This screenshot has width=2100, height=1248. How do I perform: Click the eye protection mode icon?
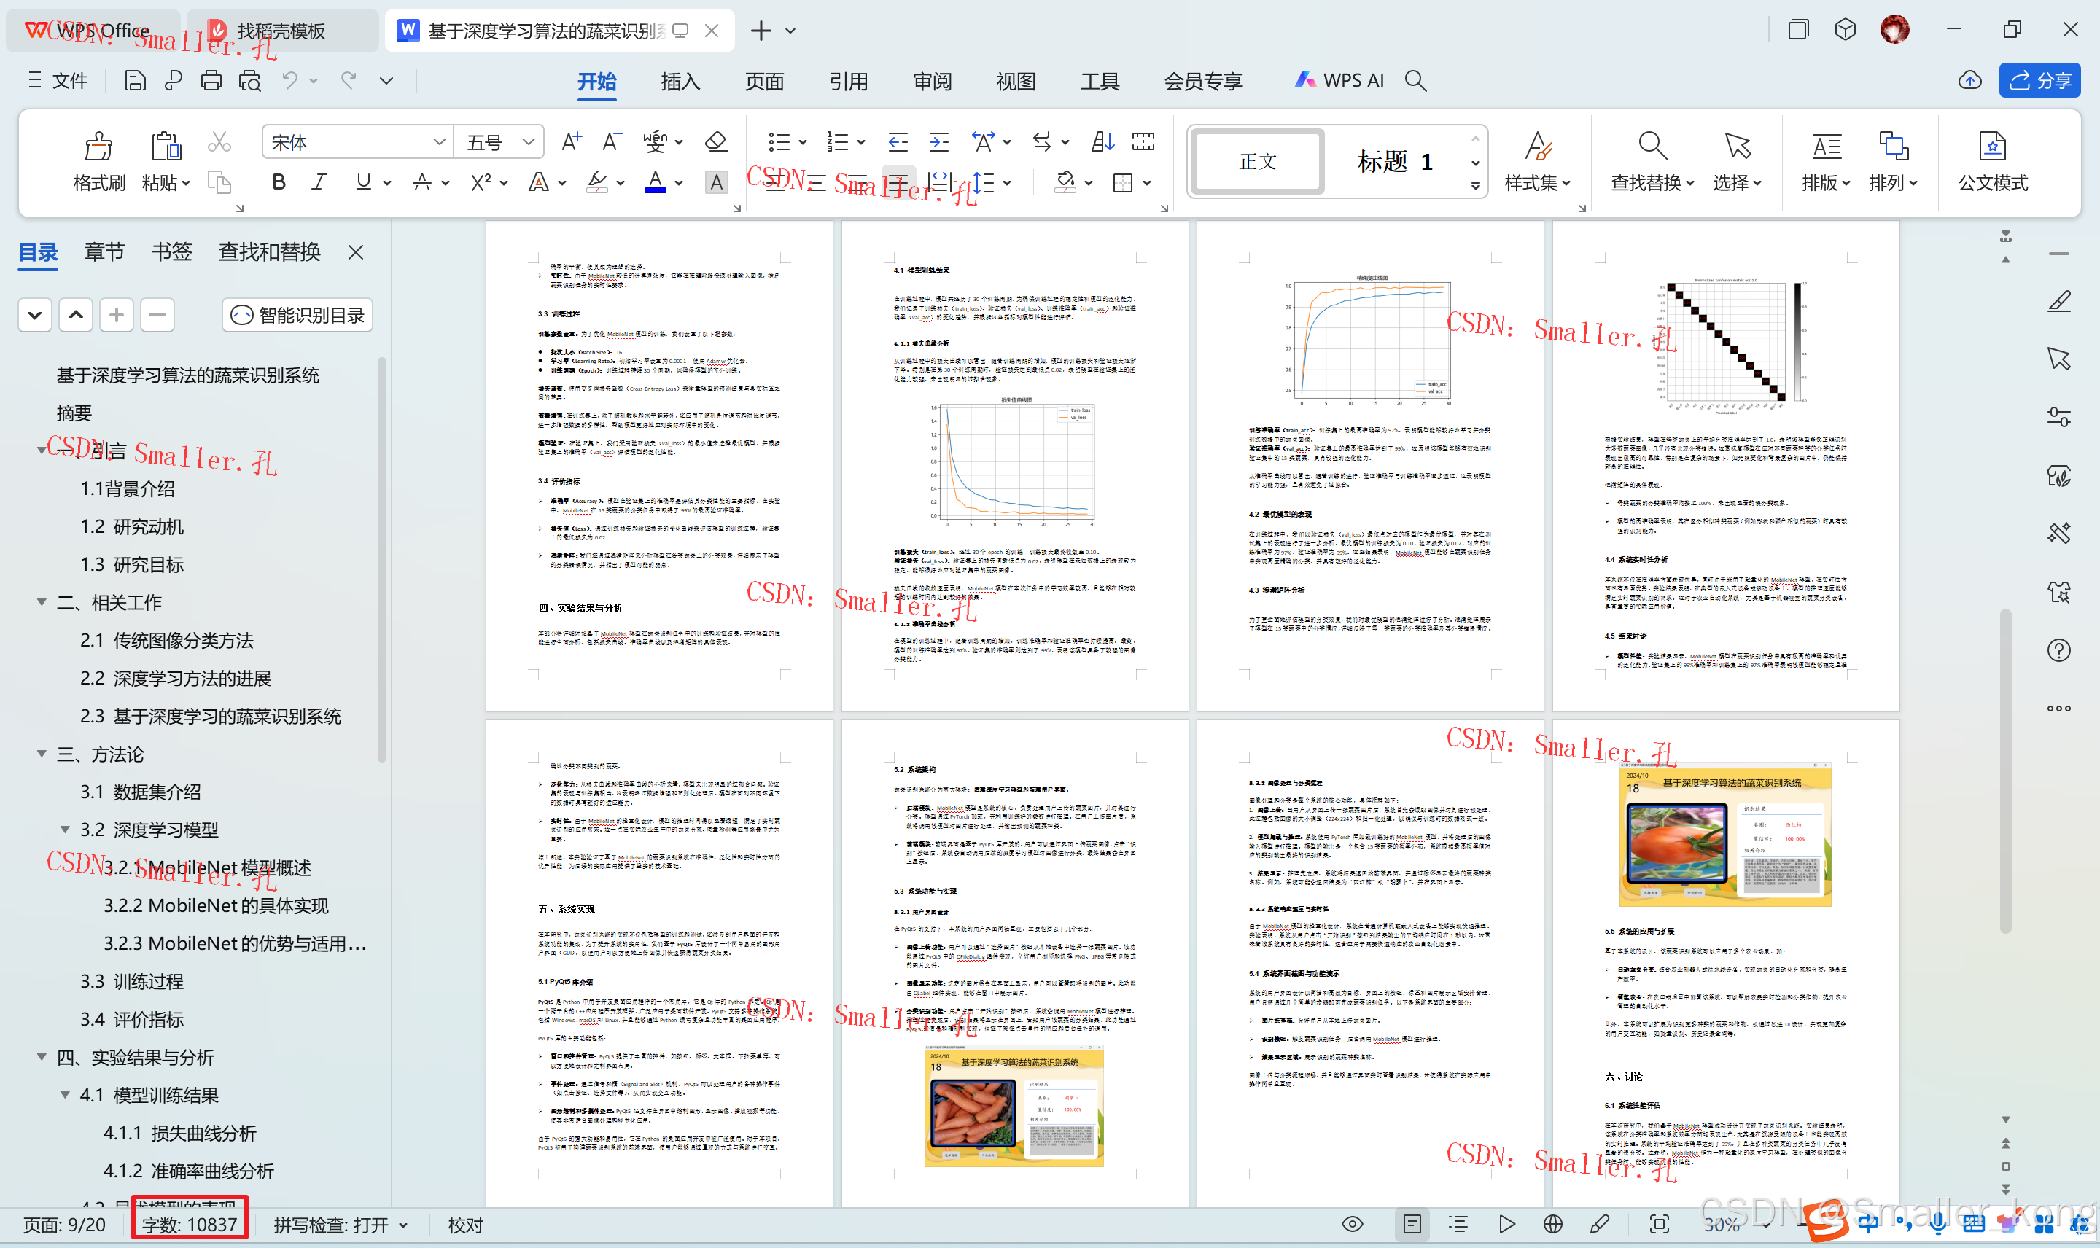click(x=1351, y=1224)
